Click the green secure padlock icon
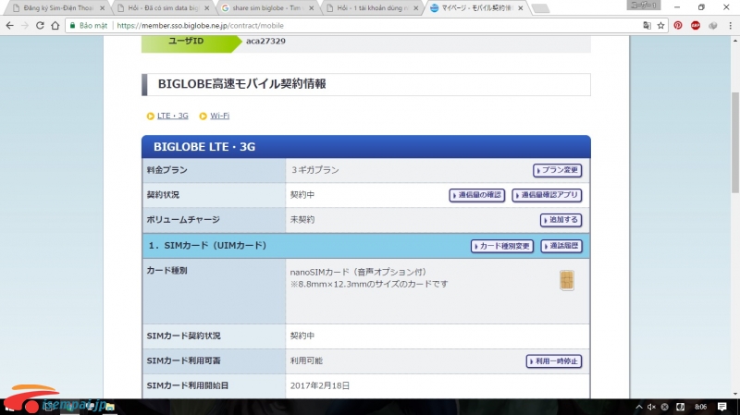Screen dimensions: 740x415 click(x=72, y=26)
